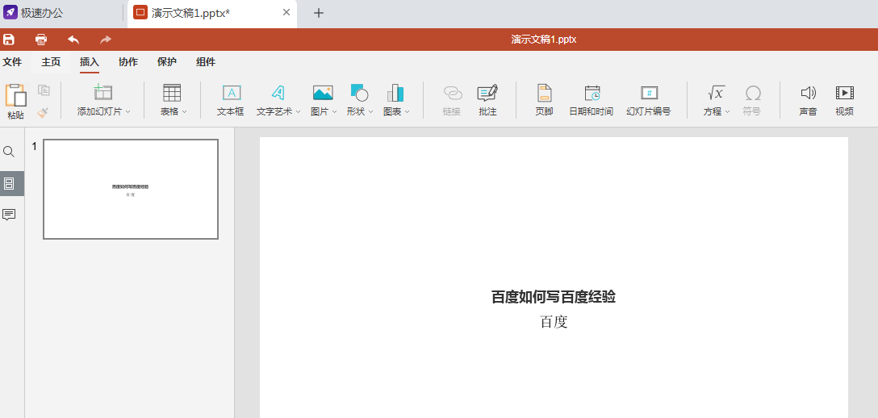This screenshot has height=418, width=878.
Task: Open the File (文件) menu
Action: 12,62
